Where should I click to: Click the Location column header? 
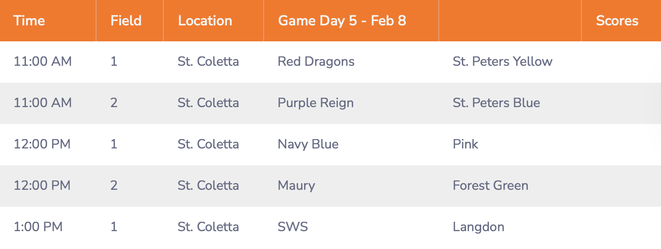point(205,21)
